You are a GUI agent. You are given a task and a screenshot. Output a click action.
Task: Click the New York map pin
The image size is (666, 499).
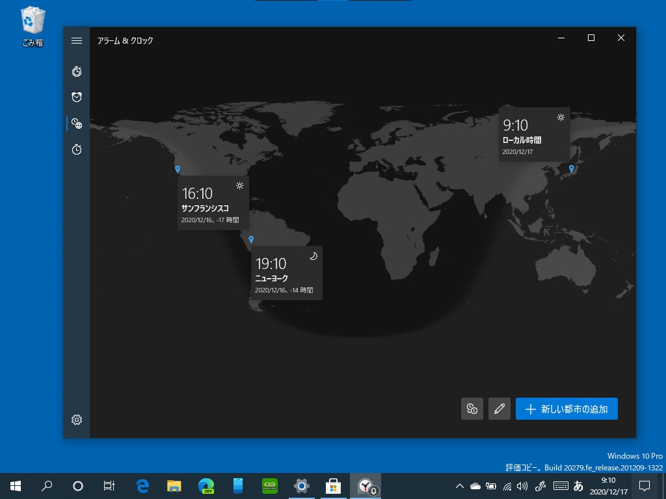click(x=251, y=240)
